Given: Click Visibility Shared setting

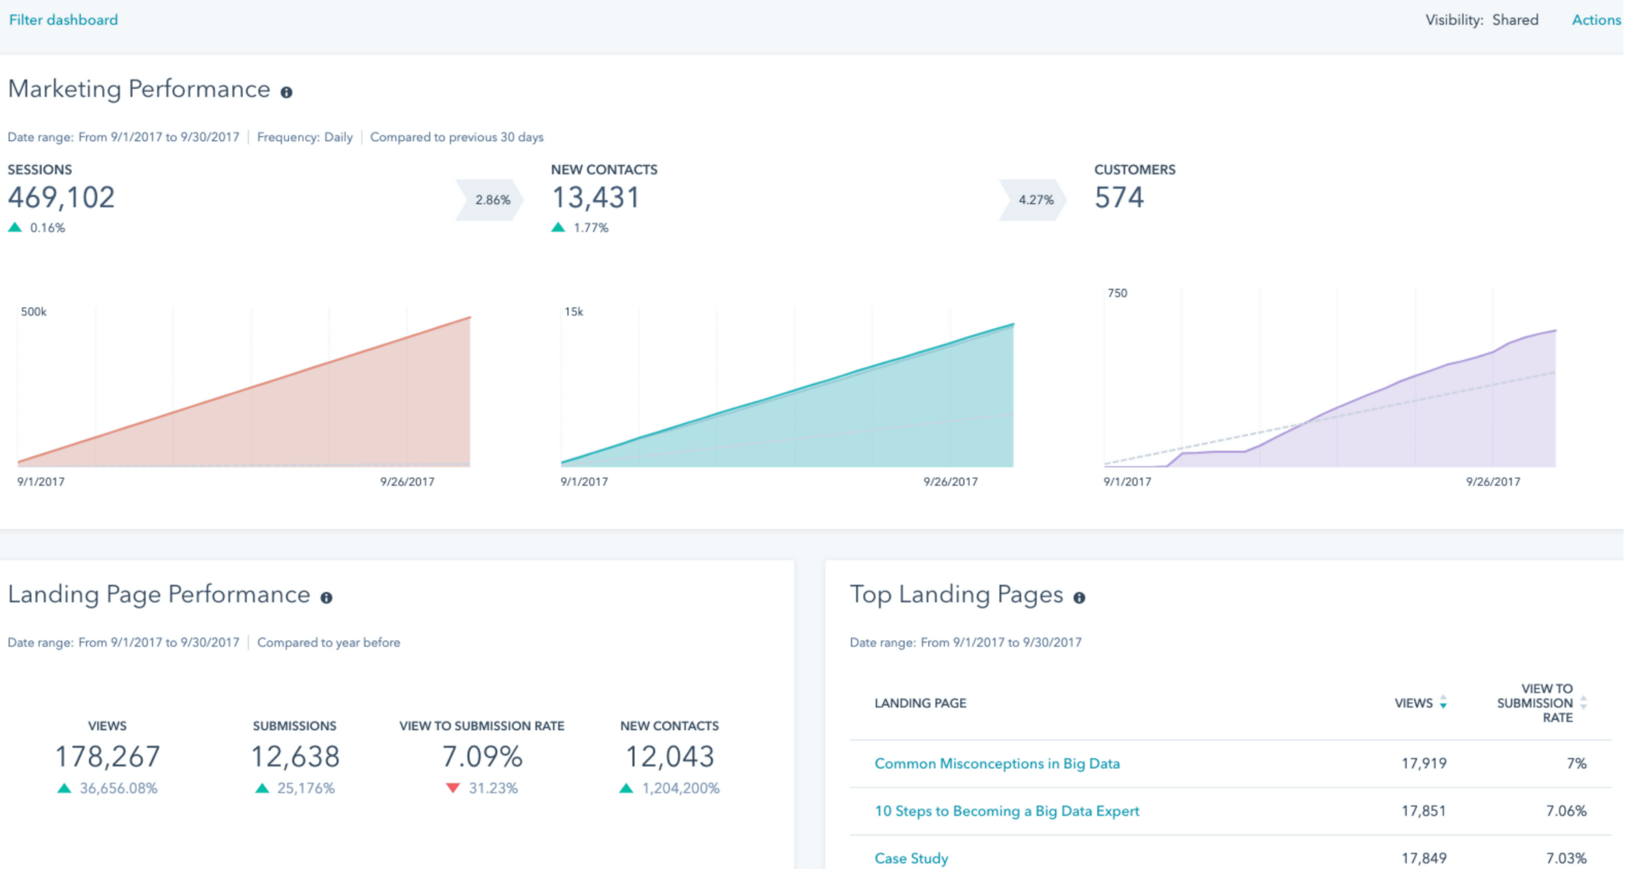Looking at the screenshot, I should click(x=1514, y=20).
